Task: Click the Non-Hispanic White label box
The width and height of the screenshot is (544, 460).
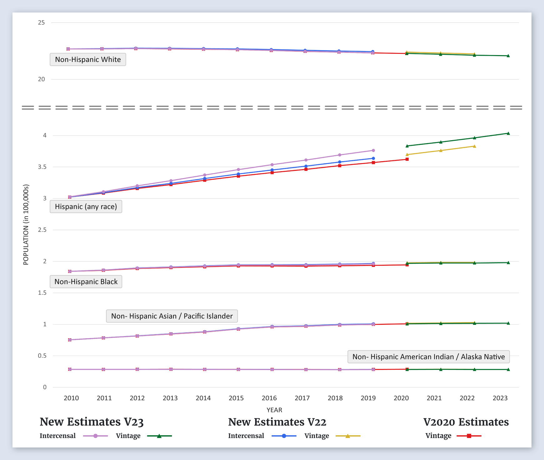Action: (x=88, y=59)
